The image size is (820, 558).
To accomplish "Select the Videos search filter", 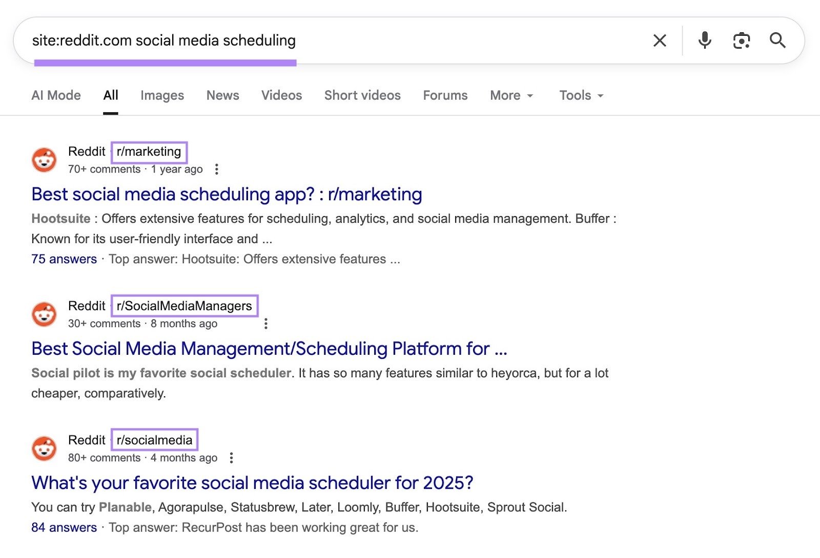I will pyautogui.click(x=281, y=95).
